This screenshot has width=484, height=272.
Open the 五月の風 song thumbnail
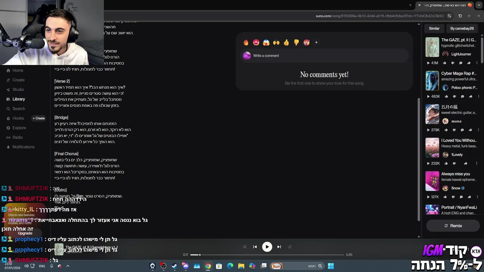click(432, 114)
